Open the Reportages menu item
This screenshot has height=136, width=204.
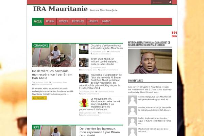tap(78, 21)
